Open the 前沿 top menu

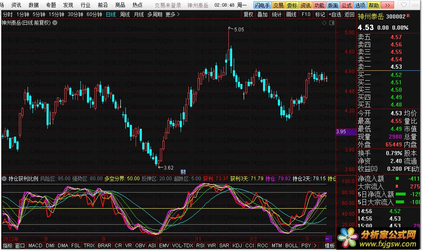[x=103, y=5]
